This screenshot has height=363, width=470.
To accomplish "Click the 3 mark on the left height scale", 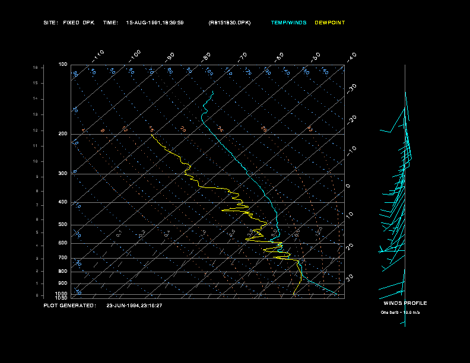I will pyautogui.click(x=37, y=259).
